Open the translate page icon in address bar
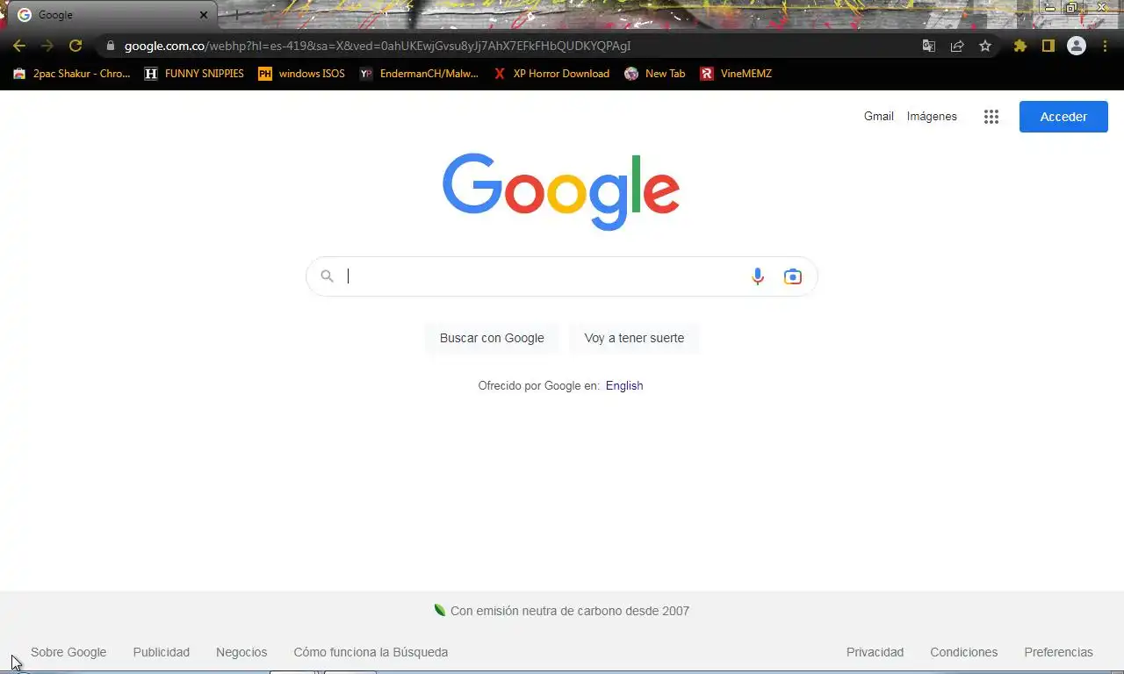This screenshot has height=674, width=1124. click(x=929, y=46)
